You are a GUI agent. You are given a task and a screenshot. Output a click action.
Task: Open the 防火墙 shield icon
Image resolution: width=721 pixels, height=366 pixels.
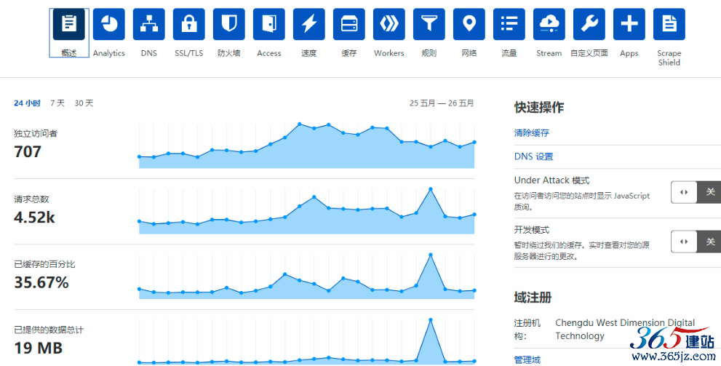click(x=229, y=24)
